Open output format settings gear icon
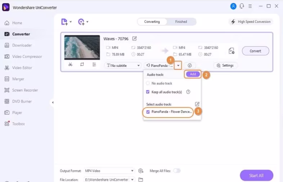 [x=140, y=170]
